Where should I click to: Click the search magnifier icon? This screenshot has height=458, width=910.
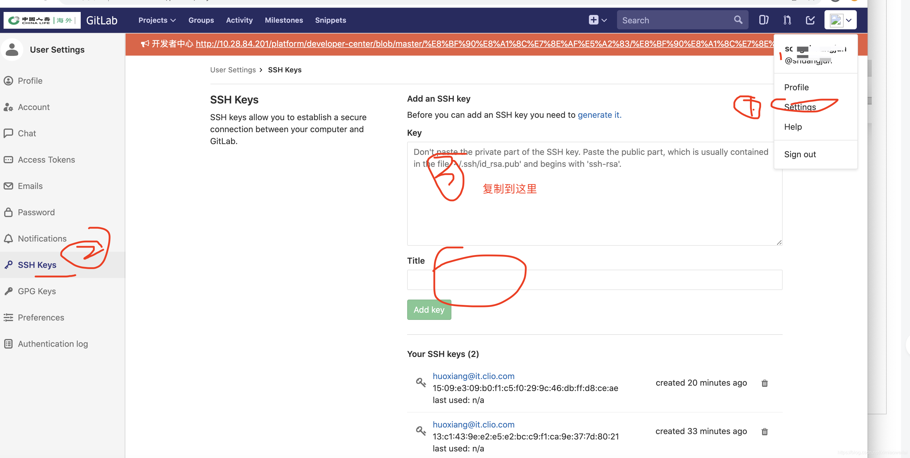click(x=738, y=20)
